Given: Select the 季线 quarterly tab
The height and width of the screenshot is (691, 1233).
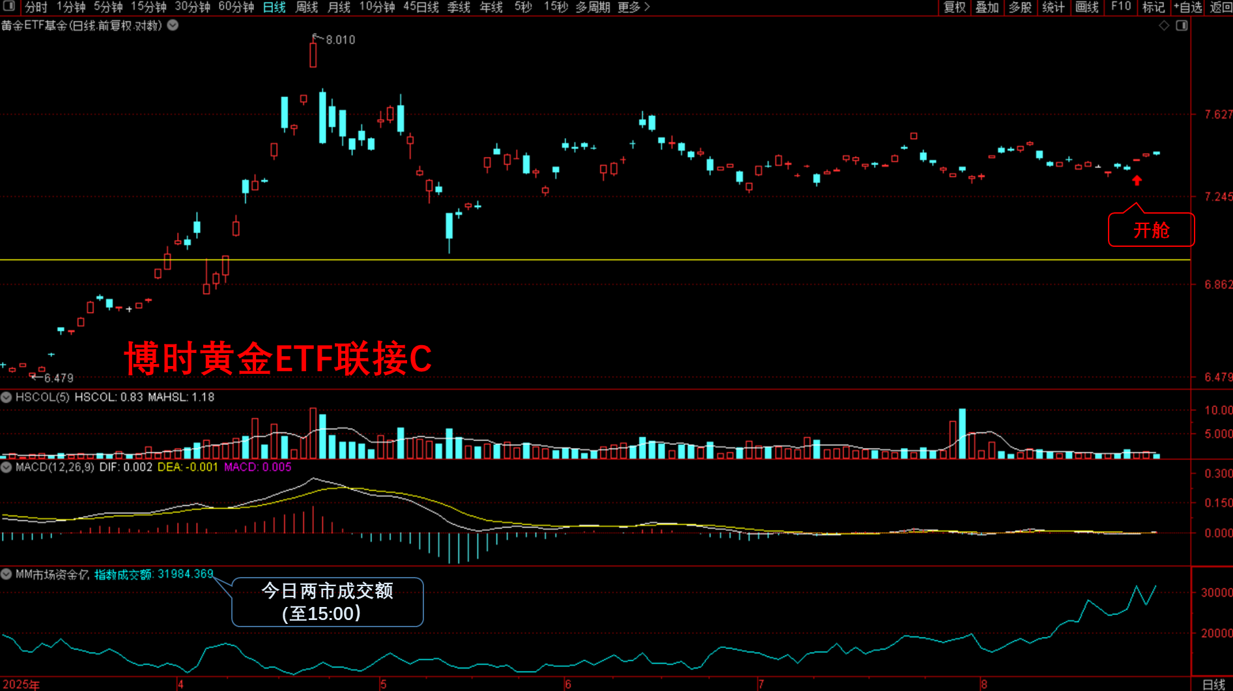Looking at the screenshot, I should click(x=459, y=7).
